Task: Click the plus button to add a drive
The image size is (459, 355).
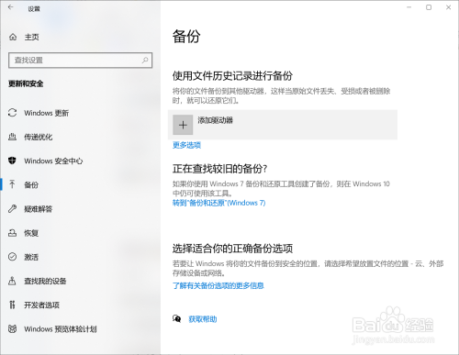Action: point(183,125)
